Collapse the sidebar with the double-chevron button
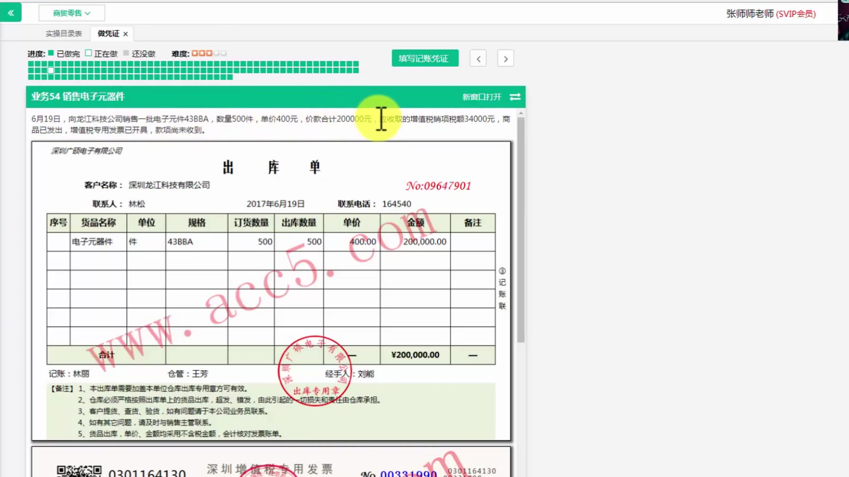 tap(11, 13)
